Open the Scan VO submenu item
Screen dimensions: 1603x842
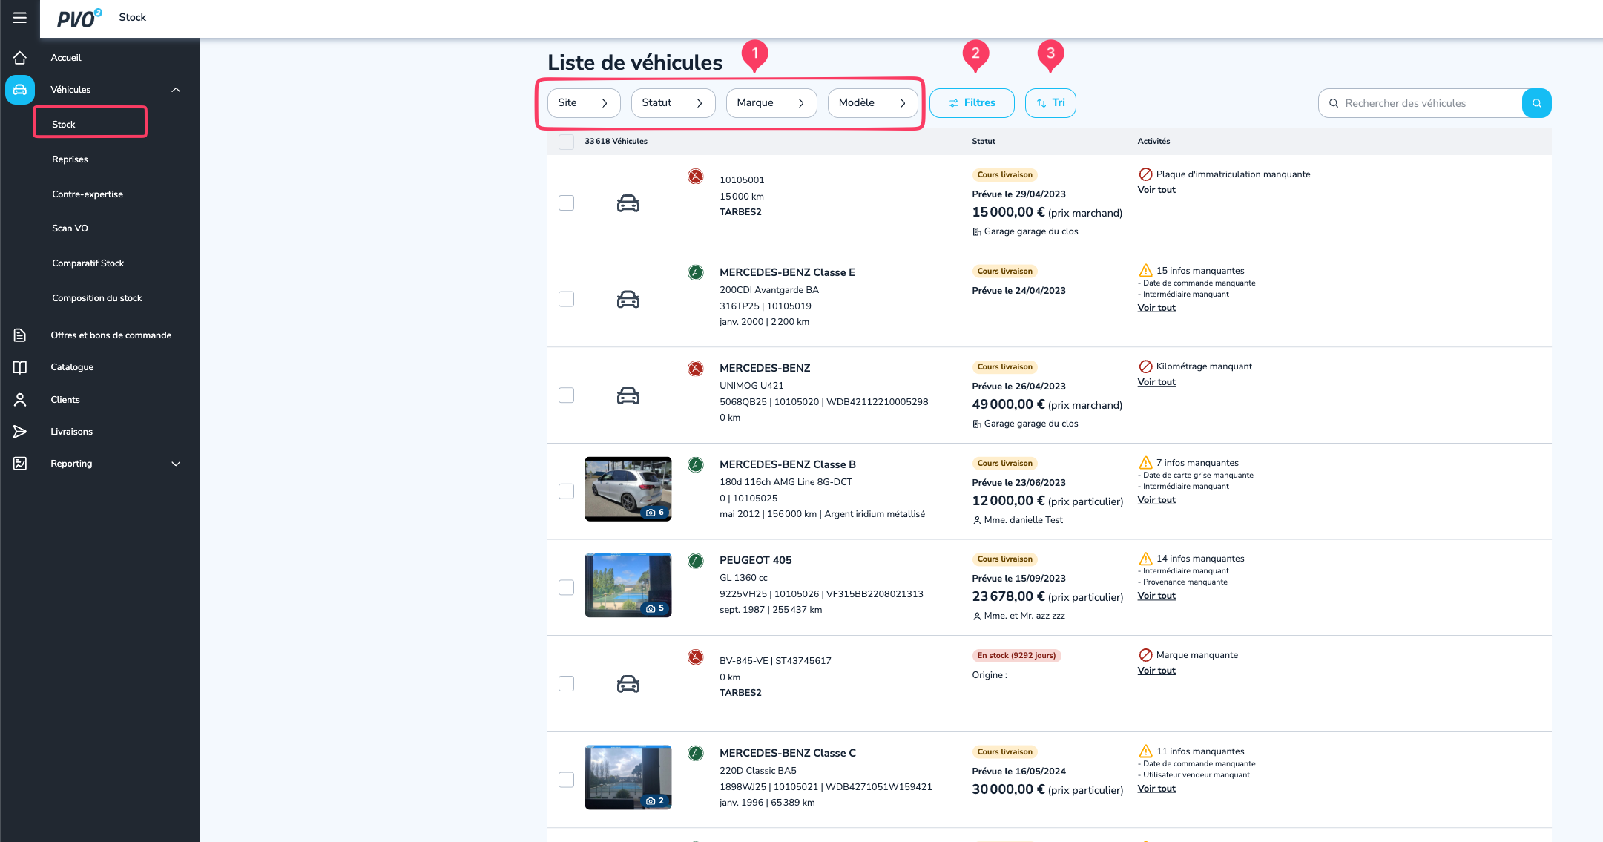(70, 228)
